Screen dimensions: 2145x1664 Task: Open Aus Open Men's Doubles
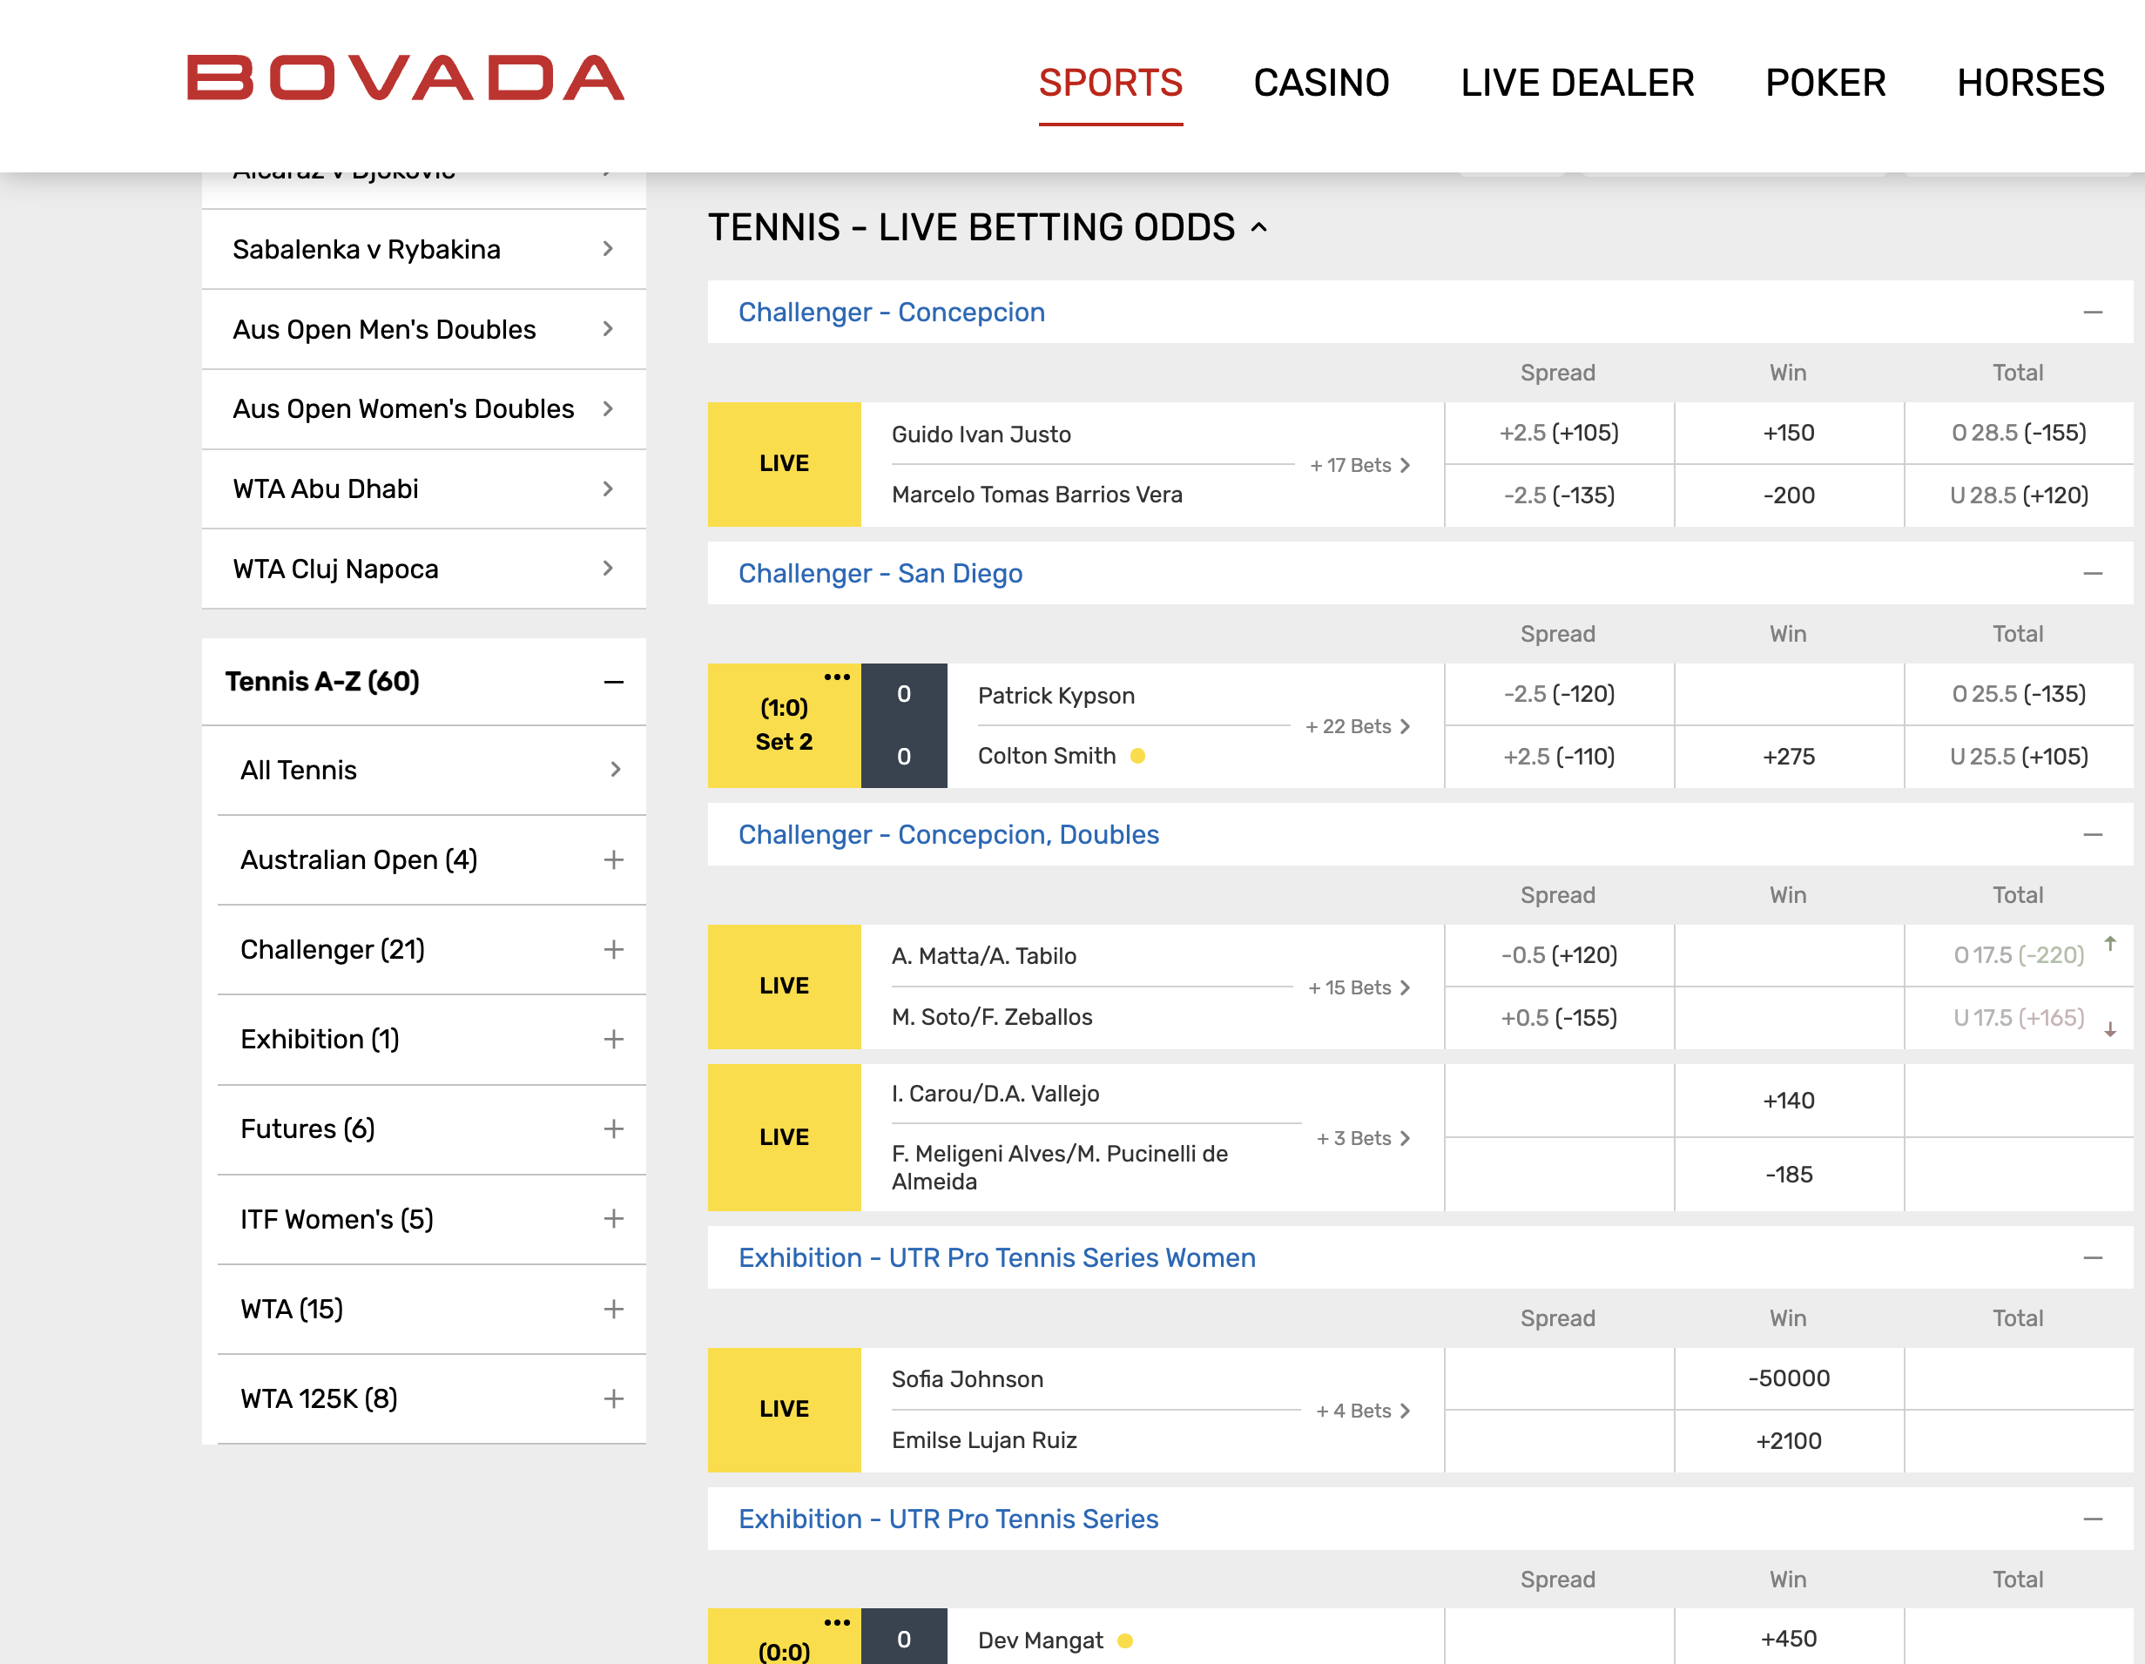[x=423, y=330]
